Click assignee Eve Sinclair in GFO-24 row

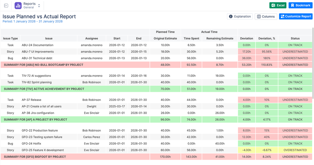point(91,144)
